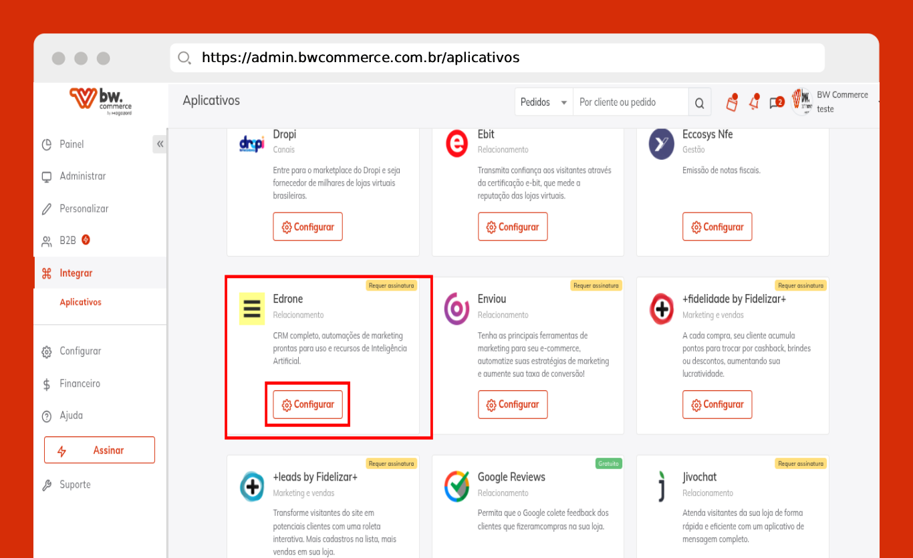Screen dimensions: 913x558
Task: Click the store tag icon beside search
Action: pyautogui.click(x=732, y=103)
